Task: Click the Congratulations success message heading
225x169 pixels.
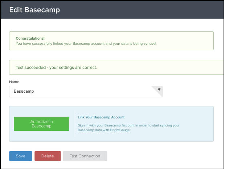Action: [x=30, y=39]
